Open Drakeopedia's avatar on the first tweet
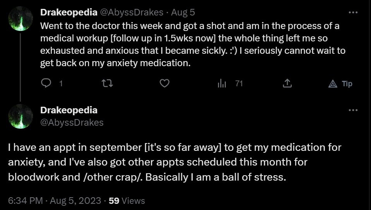 click(x=21, y=19)
